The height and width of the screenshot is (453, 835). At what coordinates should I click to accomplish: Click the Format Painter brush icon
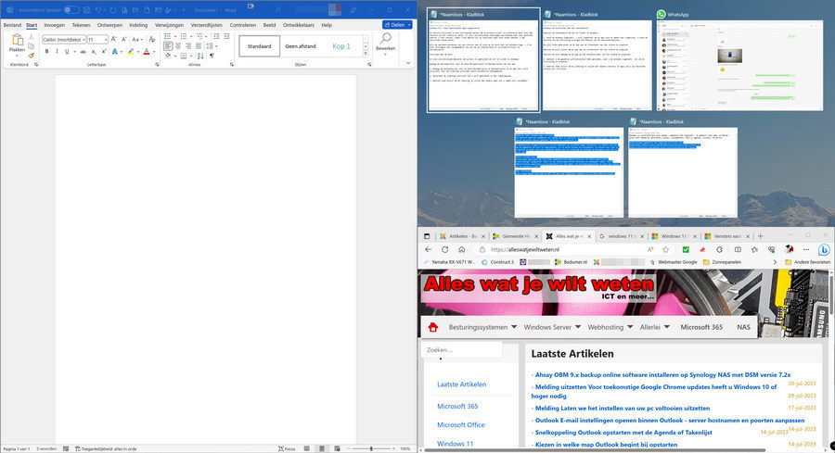32,56
